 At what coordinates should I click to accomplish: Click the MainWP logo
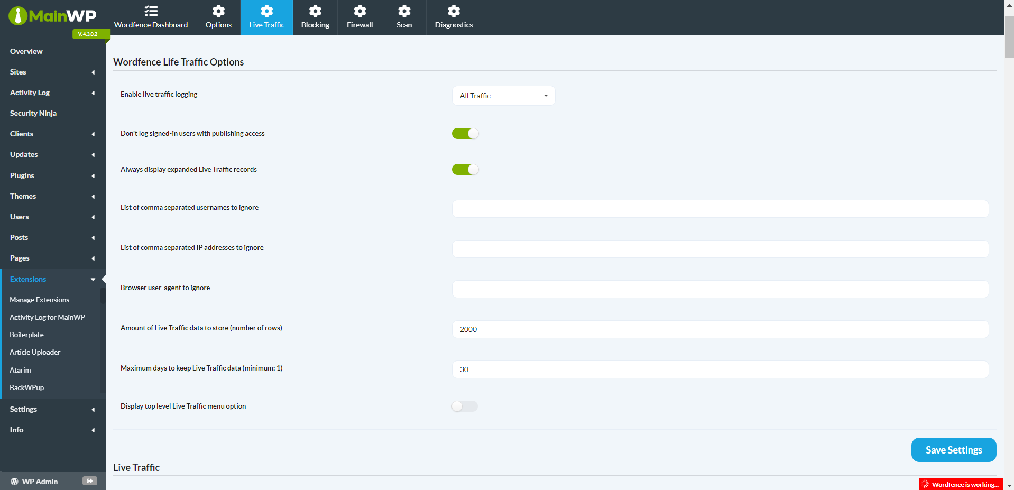tap(52, 16)
